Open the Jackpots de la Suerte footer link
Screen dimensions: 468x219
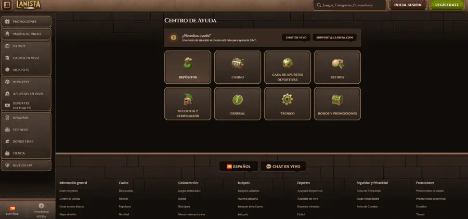tap(251, 207)
